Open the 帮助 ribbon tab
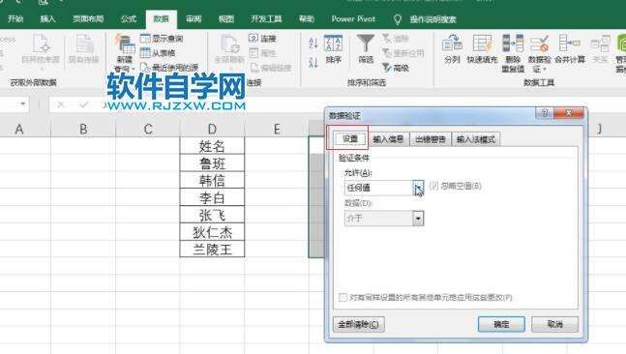The image size is (626, 354). pyautogui.click(x=307, y=18)
